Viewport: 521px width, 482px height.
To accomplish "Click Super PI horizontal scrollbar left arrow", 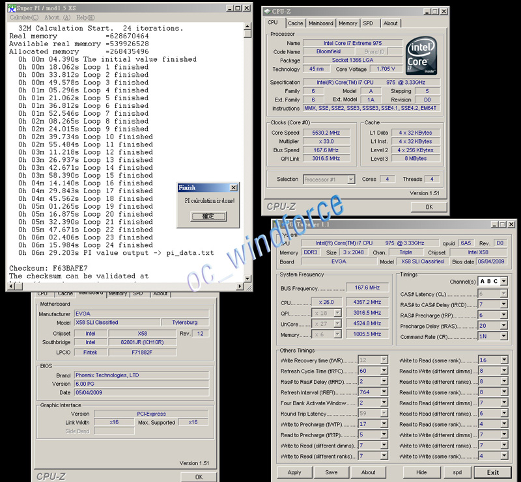I will click(x=11, y=286).
